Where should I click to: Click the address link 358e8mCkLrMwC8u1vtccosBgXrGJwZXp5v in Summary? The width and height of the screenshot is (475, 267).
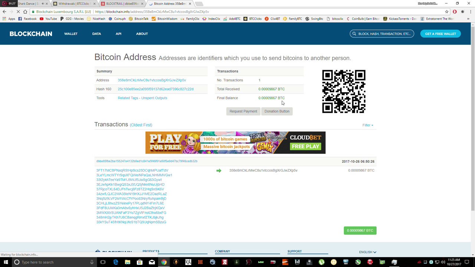(152, 80)
